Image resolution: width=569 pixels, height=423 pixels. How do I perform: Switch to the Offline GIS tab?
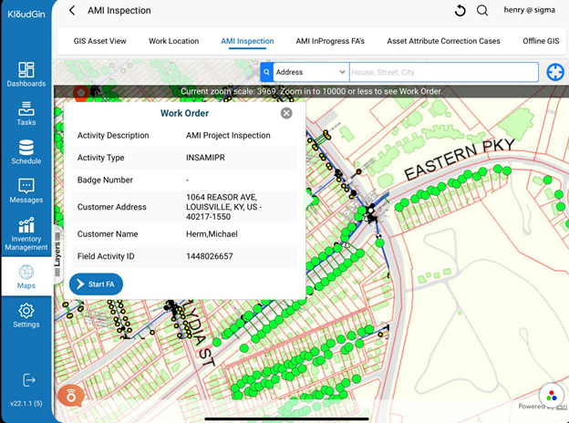(541, 41)
